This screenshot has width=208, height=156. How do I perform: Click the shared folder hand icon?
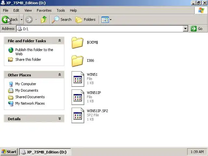(x=11, y=59)
